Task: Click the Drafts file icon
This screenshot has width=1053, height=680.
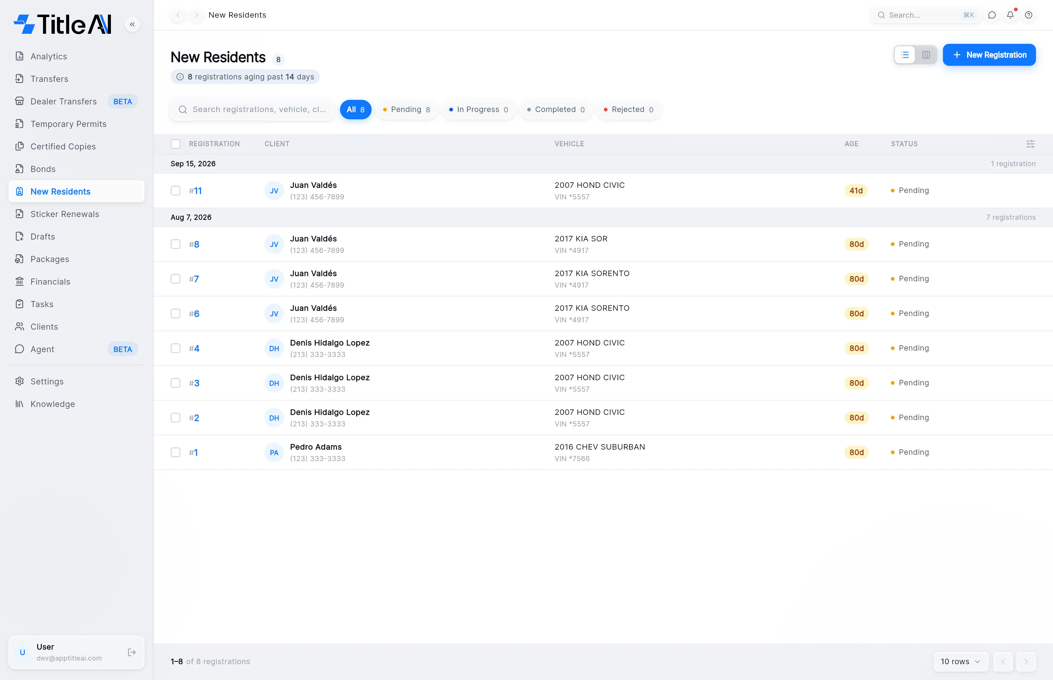Action: [x=19, y=236]
